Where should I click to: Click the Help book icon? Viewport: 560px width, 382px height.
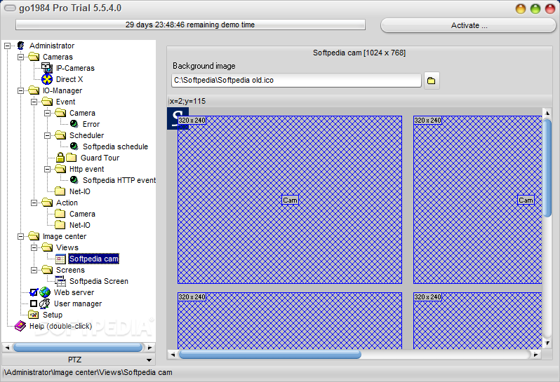(x=20, y=326)
